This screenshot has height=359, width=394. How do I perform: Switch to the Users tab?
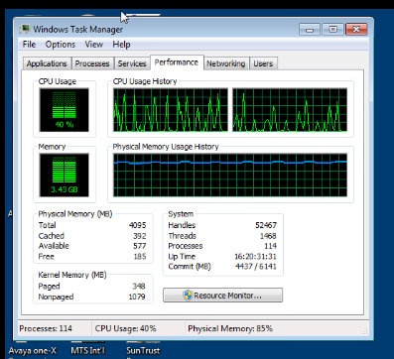point(263,63)
